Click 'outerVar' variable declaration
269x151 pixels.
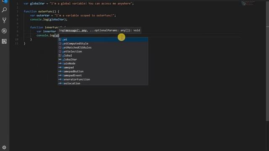tap(43, 16)
